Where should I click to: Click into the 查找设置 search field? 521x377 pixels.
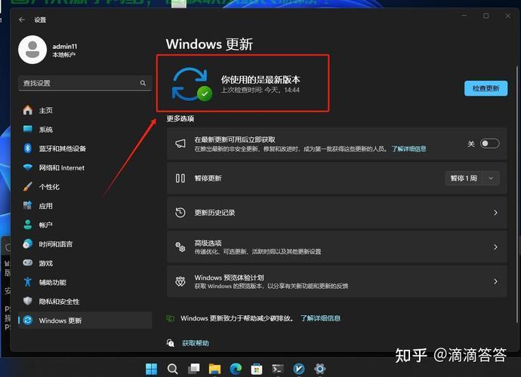click(x=85, y=83)
